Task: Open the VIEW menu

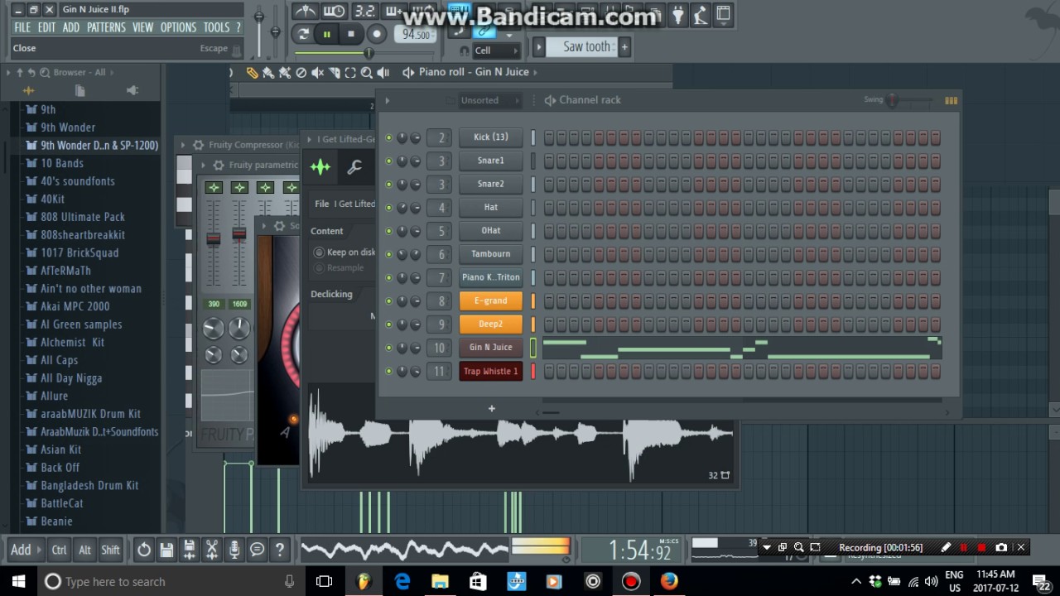Action: coord(142,27)
